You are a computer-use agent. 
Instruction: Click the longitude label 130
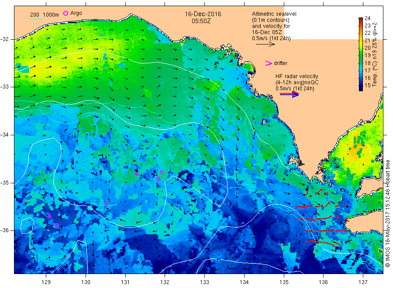point(86,282)
